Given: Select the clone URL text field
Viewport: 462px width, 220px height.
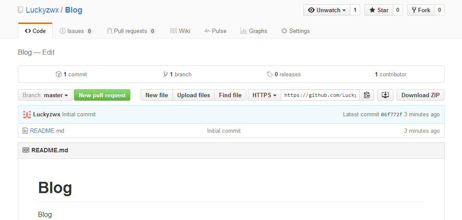Looking at the screenshot, I should (320, 95).
